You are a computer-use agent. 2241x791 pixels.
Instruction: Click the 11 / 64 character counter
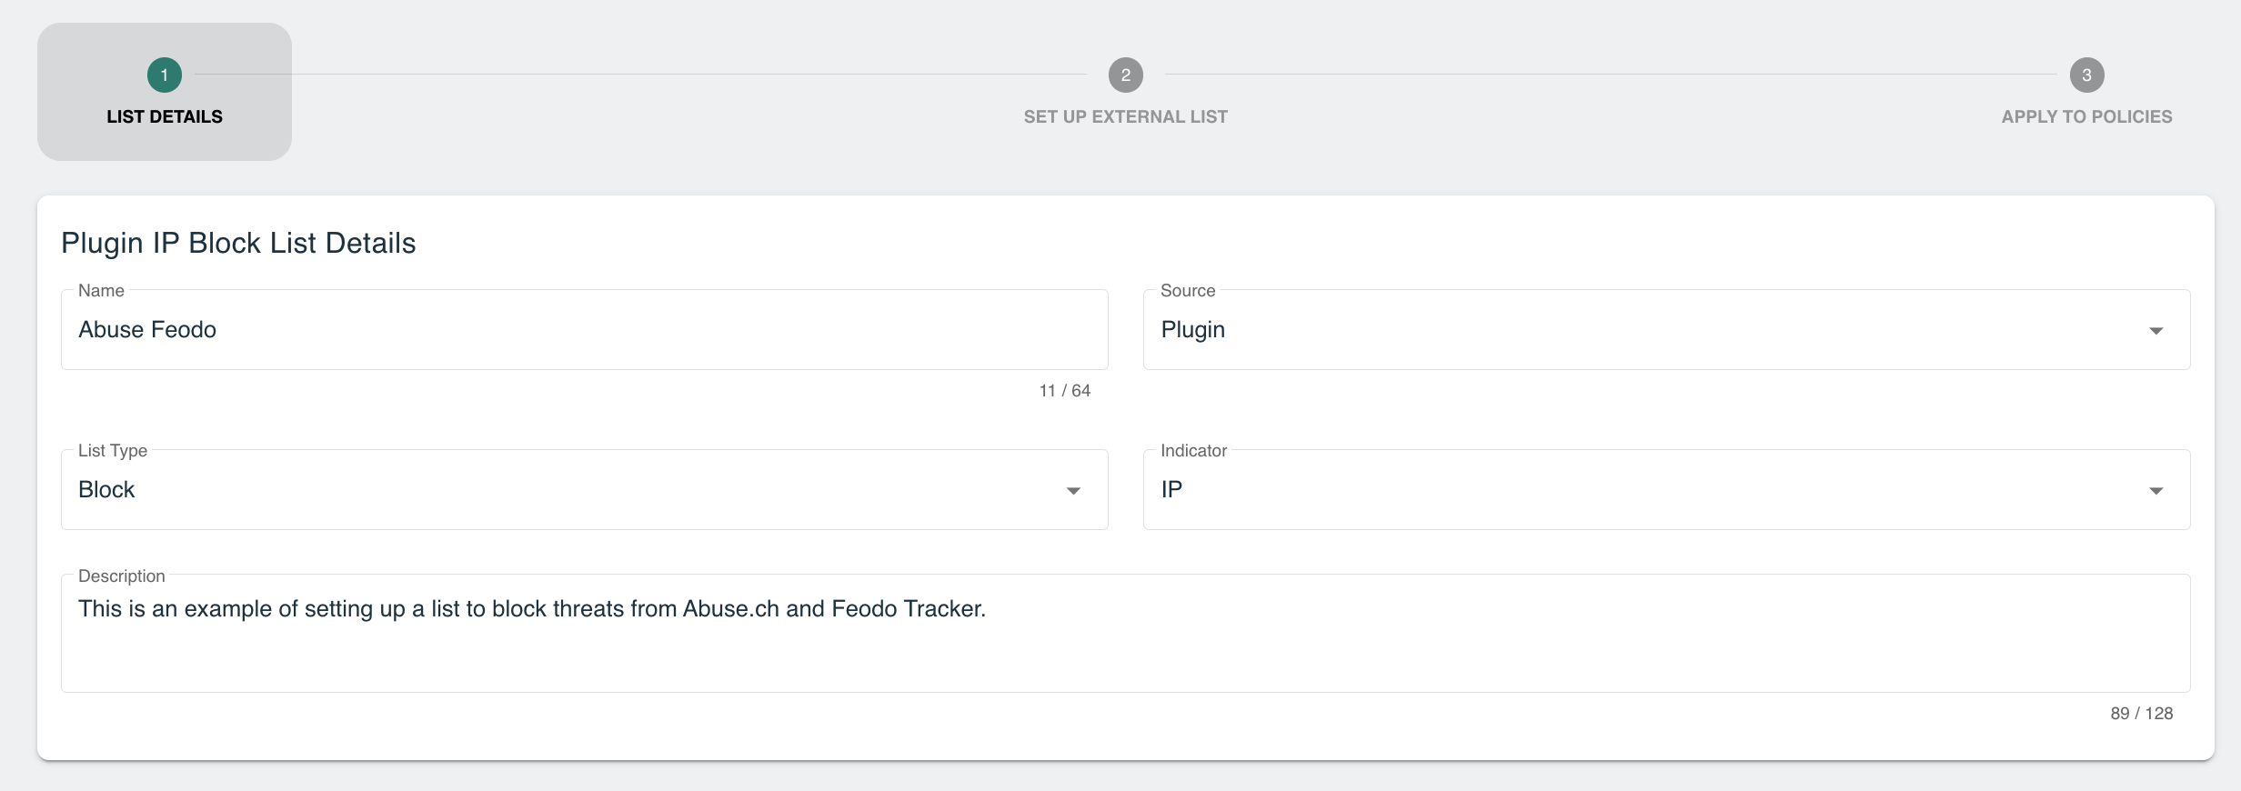point(1064,390)
